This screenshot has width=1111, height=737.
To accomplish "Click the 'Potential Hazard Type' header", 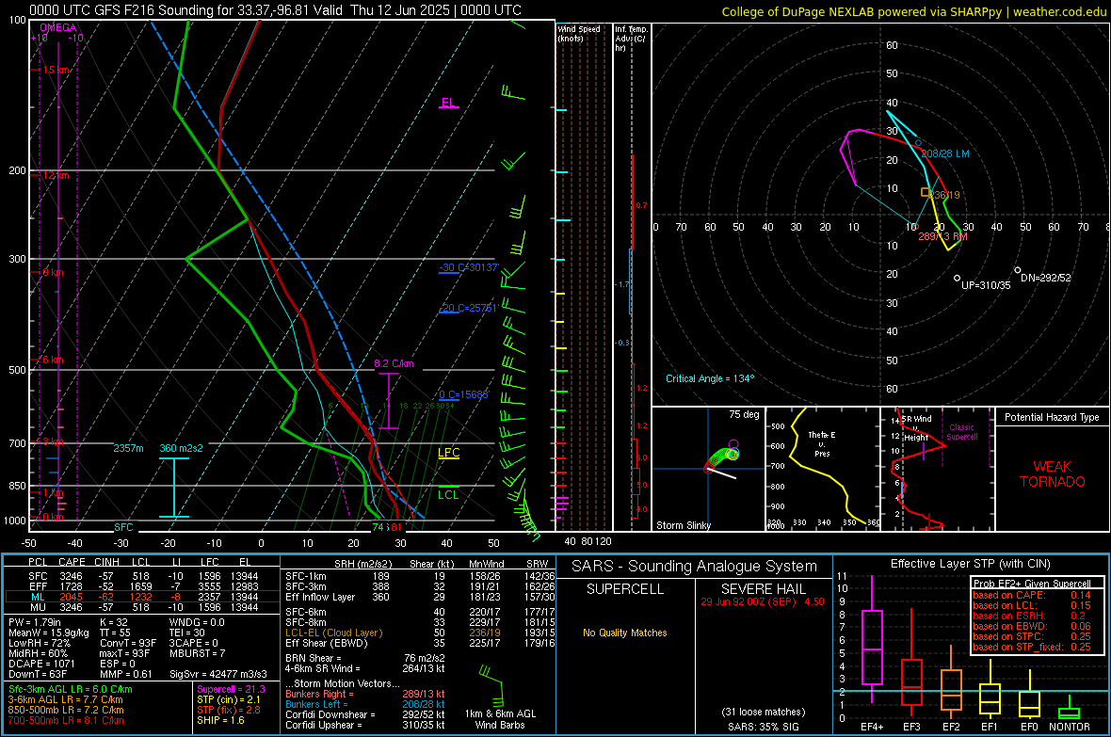I will (1052, 417).
